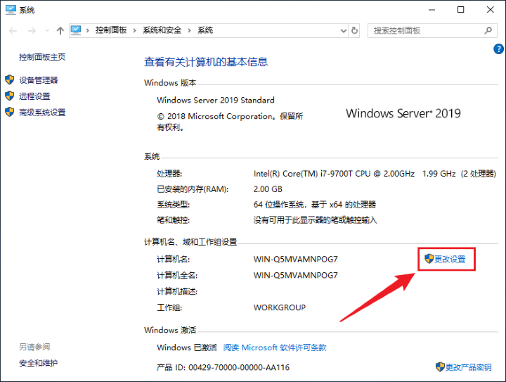Open 远程设置 from sidebar
The width and height of the screenshot is (506, 382).
tap(34, 96)
